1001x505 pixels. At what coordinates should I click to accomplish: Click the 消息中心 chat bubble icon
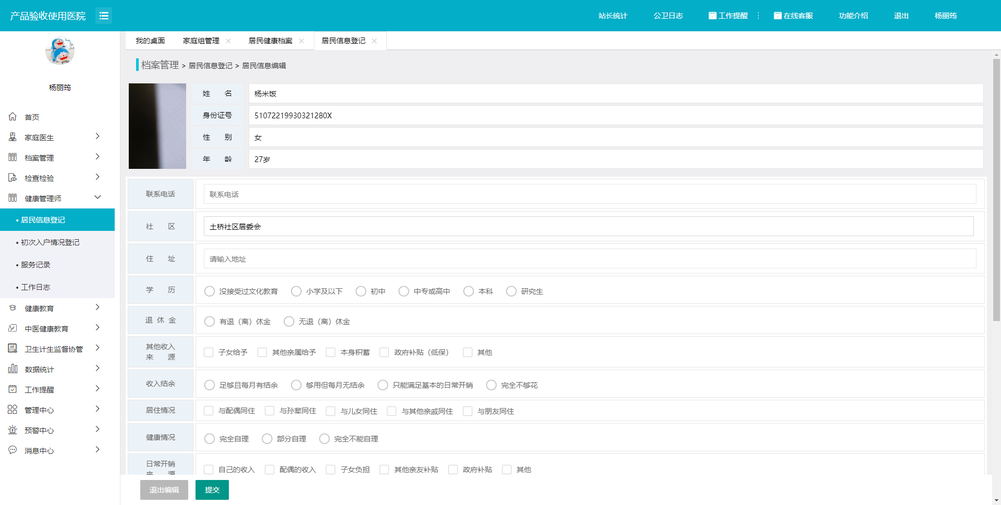coord(13,450)
